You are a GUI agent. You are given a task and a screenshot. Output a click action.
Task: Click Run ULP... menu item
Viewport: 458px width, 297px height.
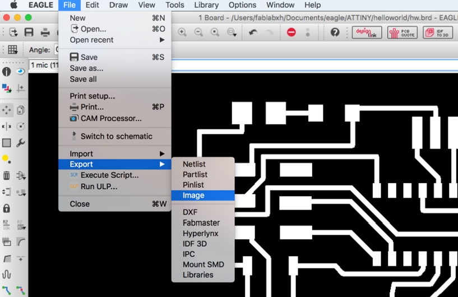coord(115,187)
